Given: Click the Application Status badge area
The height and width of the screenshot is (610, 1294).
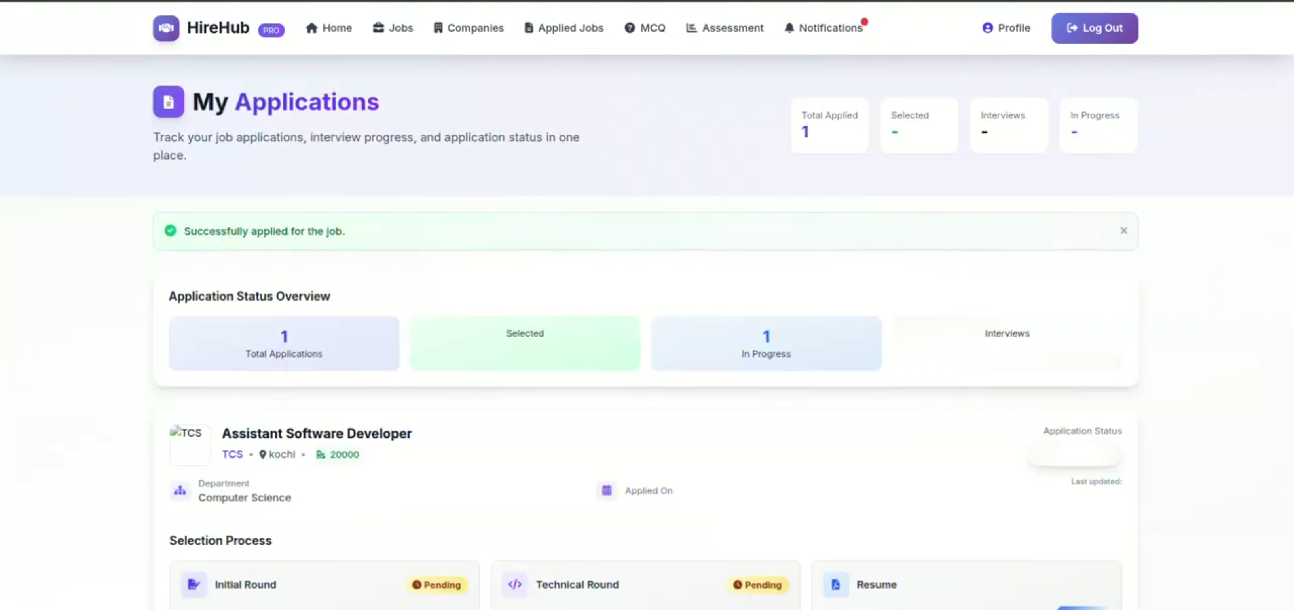Looking at the screenshot, I should [x=1074, y=456].
